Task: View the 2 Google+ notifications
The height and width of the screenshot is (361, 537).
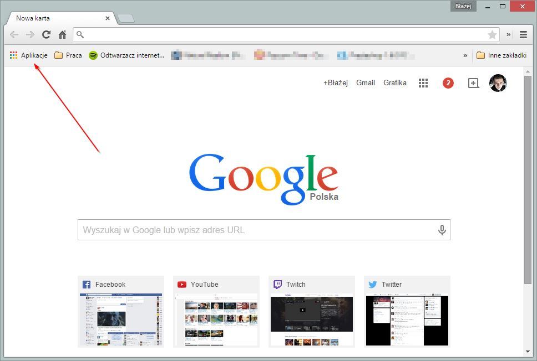Action: pos(448,83)
